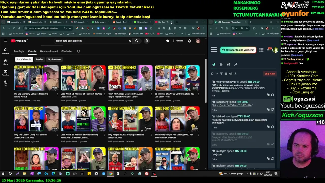Open Windows Start menu
This screenshot has width=325, height=183.
click(3, 174)
